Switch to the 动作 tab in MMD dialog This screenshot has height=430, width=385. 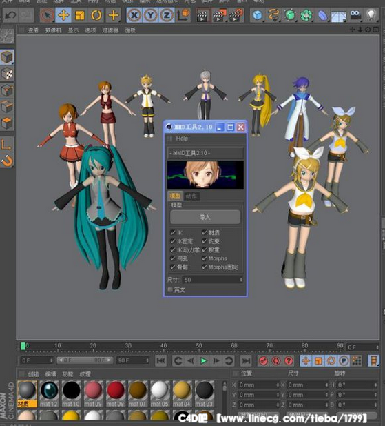pos(191,196)
